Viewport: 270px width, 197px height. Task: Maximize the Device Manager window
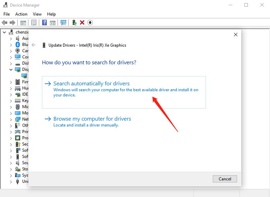click(x=246, y=5)
